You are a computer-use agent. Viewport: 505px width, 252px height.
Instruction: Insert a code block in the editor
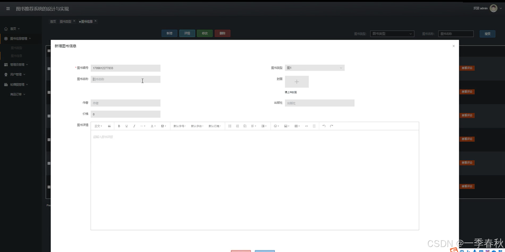coord(306,126)
